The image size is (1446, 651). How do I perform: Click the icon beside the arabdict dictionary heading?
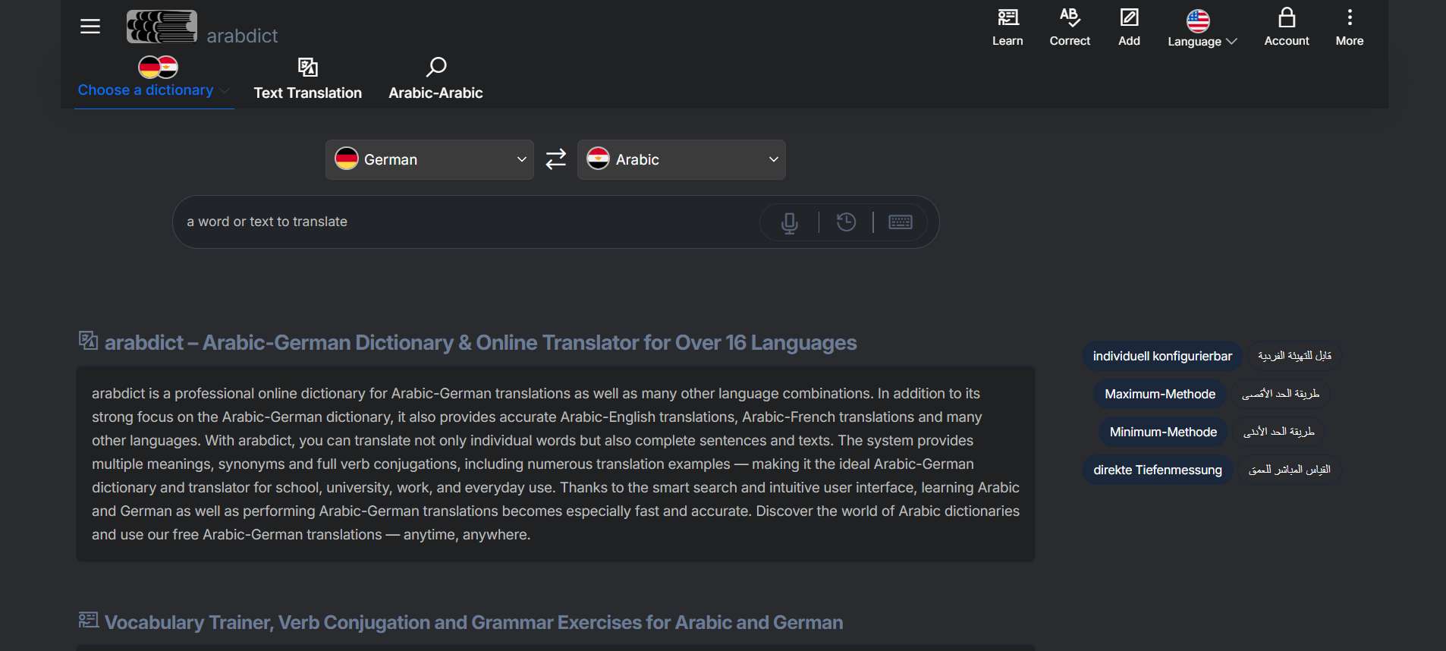click(x=88, y=341)
